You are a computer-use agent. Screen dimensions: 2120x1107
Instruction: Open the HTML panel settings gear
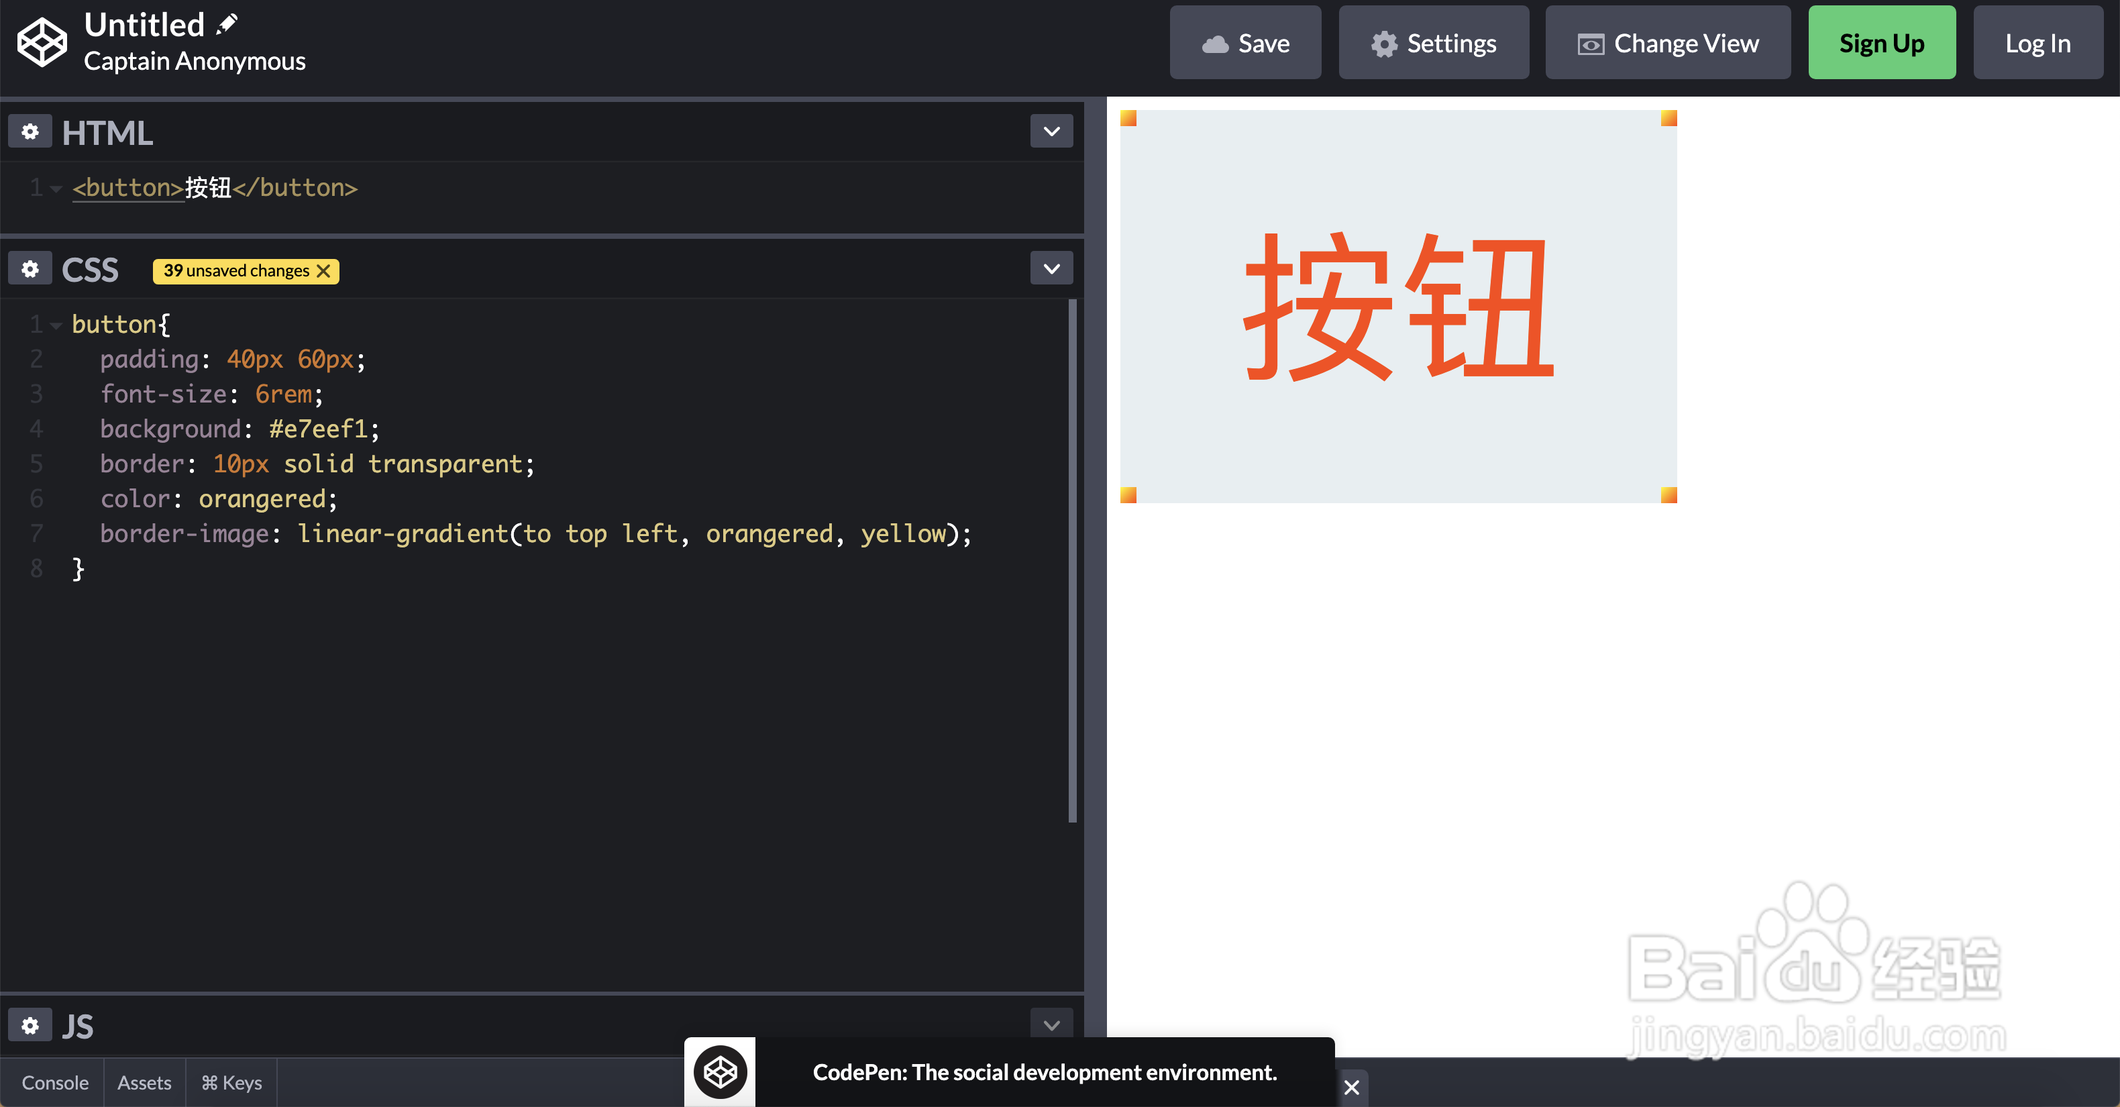[30, 131]
